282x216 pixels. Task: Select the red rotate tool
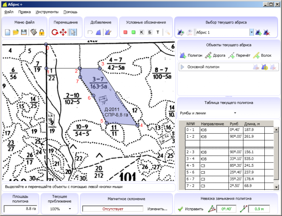pyautogui.click(x=54, y=32)
